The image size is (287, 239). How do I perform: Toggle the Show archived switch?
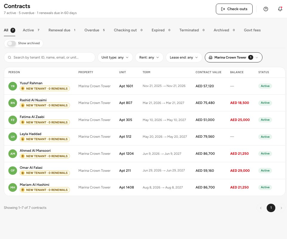coord(12,43)
